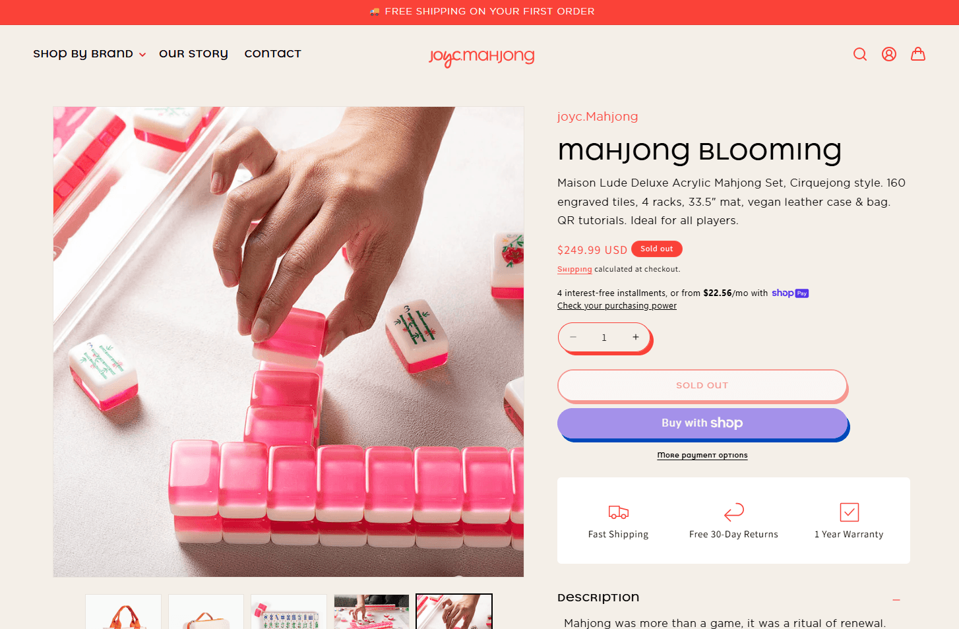Click the quantity number input field
959x629 pixels.
[604, 338]
